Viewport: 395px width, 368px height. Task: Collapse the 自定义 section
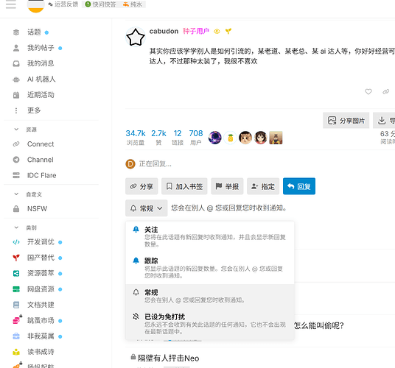[16, 194]
